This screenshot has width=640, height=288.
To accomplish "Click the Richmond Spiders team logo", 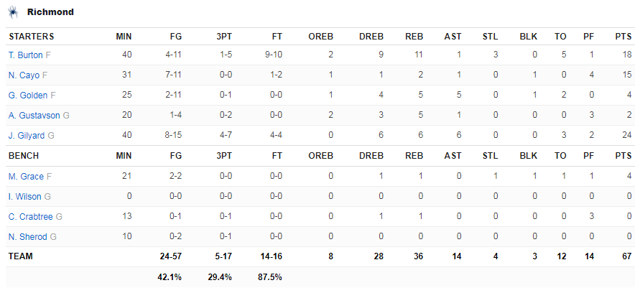I will pos(13,13).
